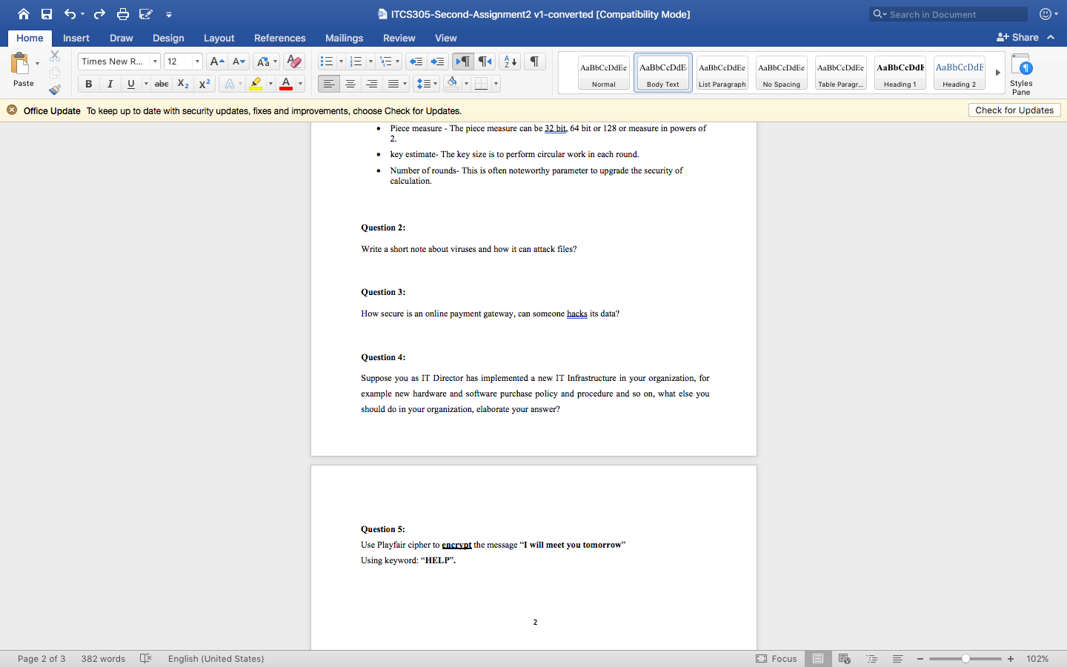Click the 382 words count
Screen dimensions: 1067x667
(103, 658)
